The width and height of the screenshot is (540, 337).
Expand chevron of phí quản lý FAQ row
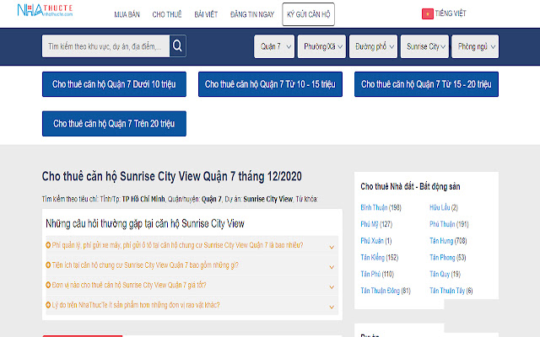pos(332,247)
